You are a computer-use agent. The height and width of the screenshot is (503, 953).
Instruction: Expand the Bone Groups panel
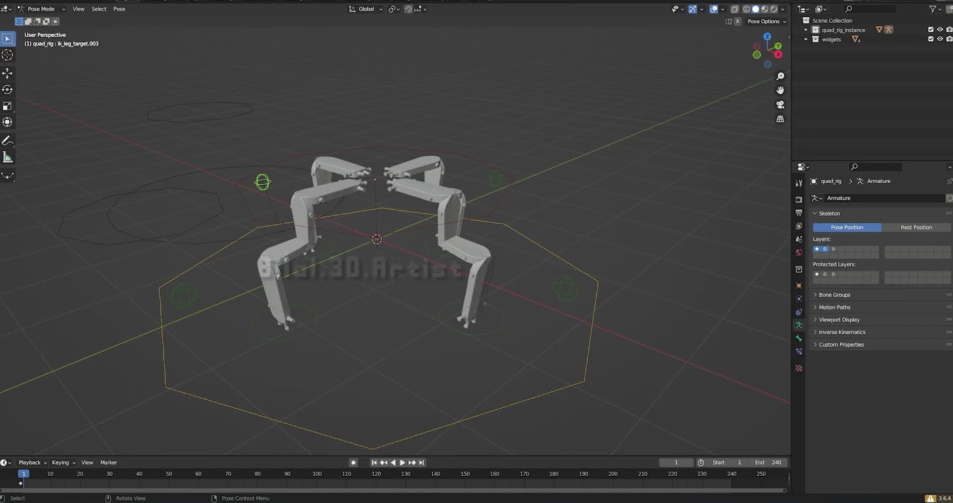point(834,294)
